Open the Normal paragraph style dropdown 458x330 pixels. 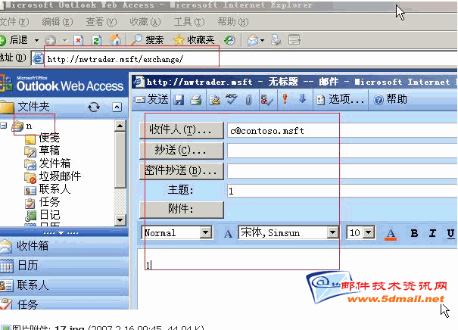click(x=206, y=233)
